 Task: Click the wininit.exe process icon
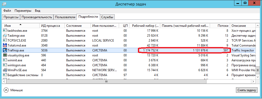click(5, 60)
